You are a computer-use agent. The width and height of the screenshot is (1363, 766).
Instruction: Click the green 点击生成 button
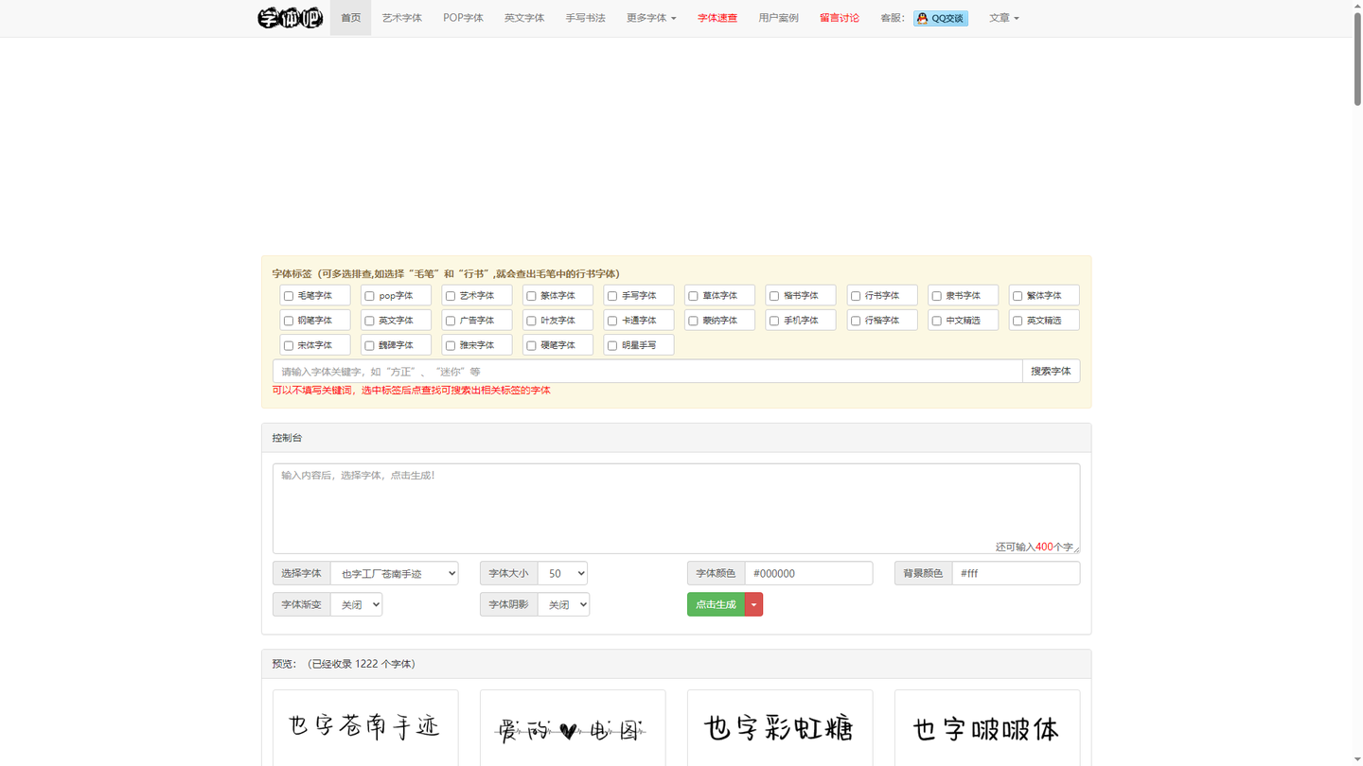tap(716, 604)
